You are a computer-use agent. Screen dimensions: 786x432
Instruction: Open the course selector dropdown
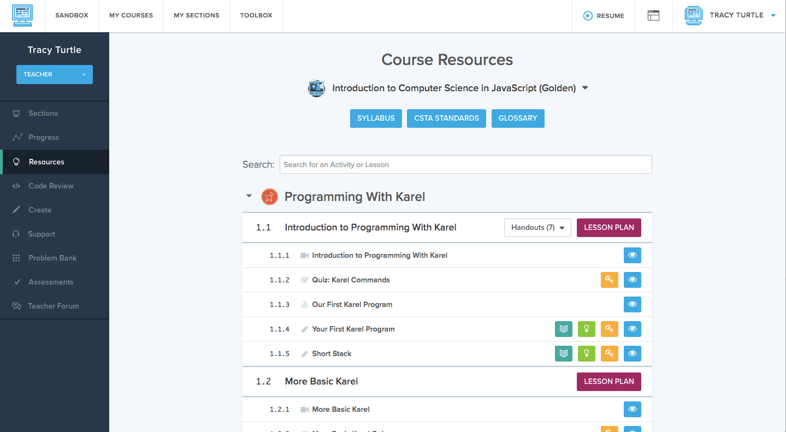click(x=584, y=87)
